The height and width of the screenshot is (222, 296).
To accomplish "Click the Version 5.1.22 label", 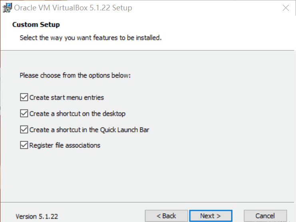I will pos(37,216).
